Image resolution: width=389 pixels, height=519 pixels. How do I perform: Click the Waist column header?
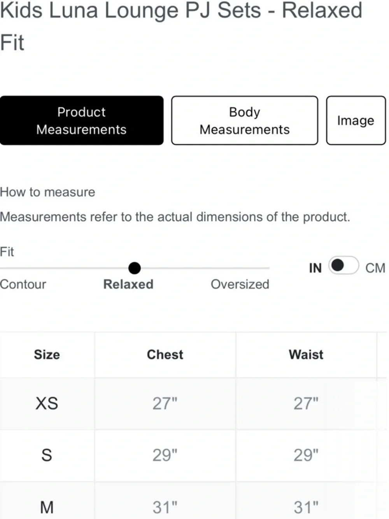[306, 355]
